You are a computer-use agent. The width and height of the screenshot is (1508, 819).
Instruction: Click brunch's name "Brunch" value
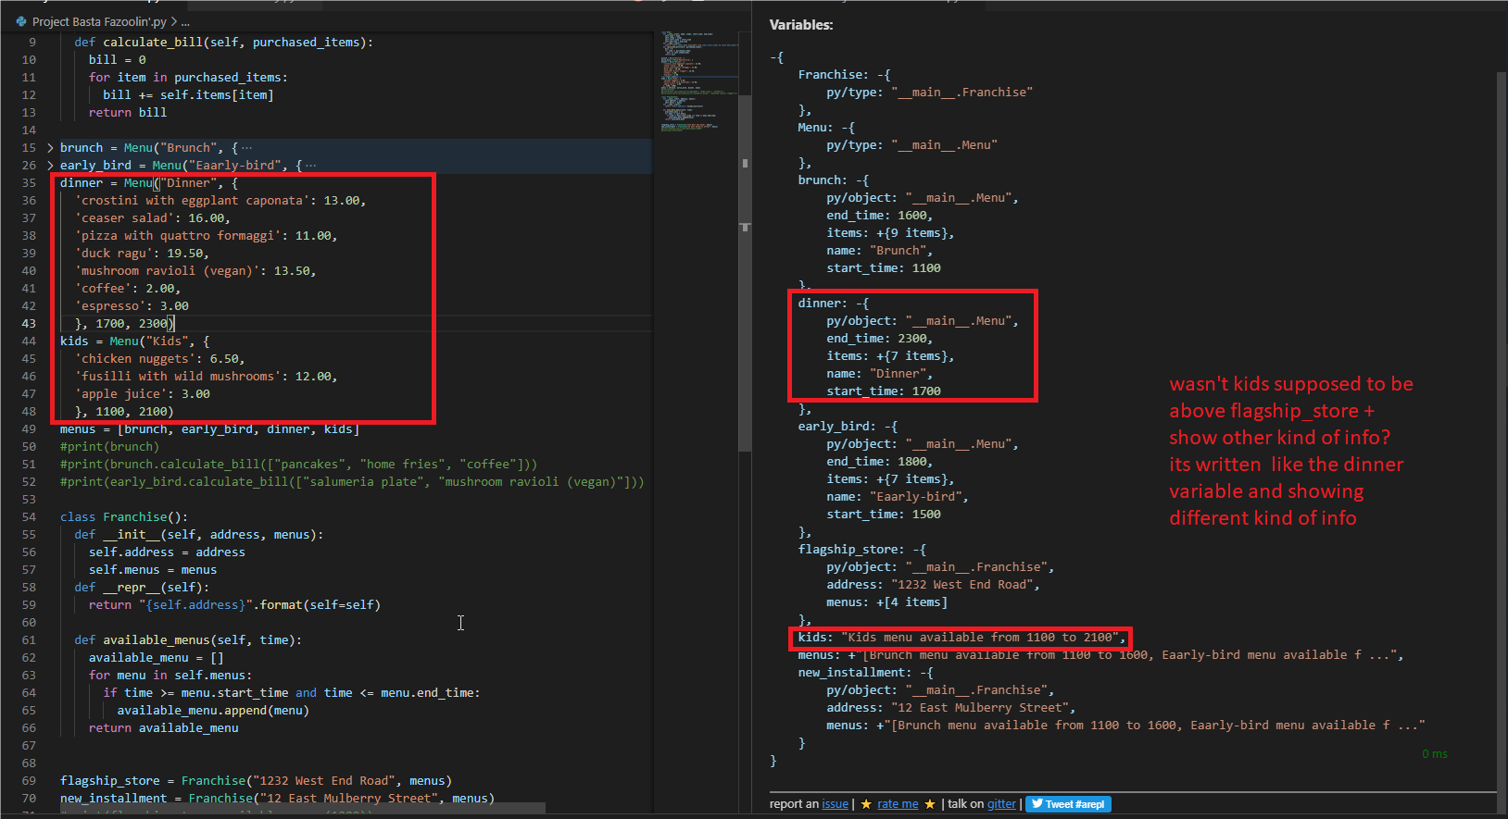point(900,251)
